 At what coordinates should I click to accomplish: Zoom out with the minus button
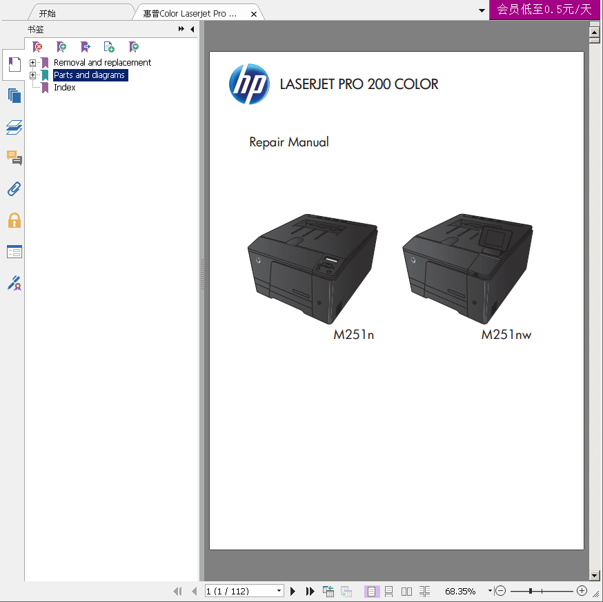[x=500, y=590]
